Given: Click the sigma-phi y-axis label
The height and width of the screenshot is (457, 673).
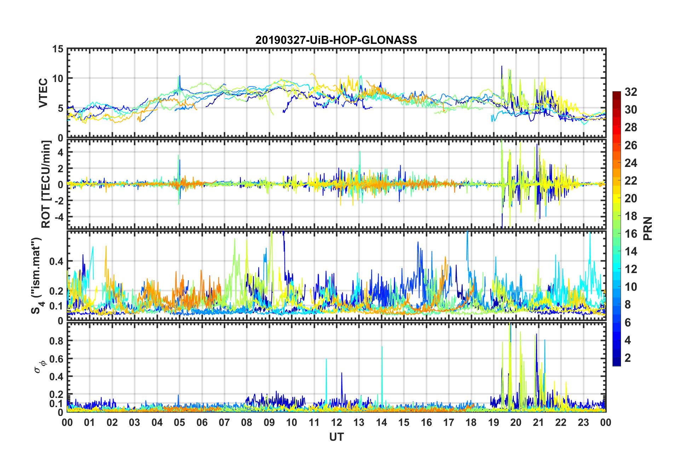Looking at the screenshot, I should 40,366.
